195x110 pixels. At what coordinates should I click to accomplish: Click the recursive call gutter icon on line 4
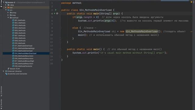click(x=57, y=13)
